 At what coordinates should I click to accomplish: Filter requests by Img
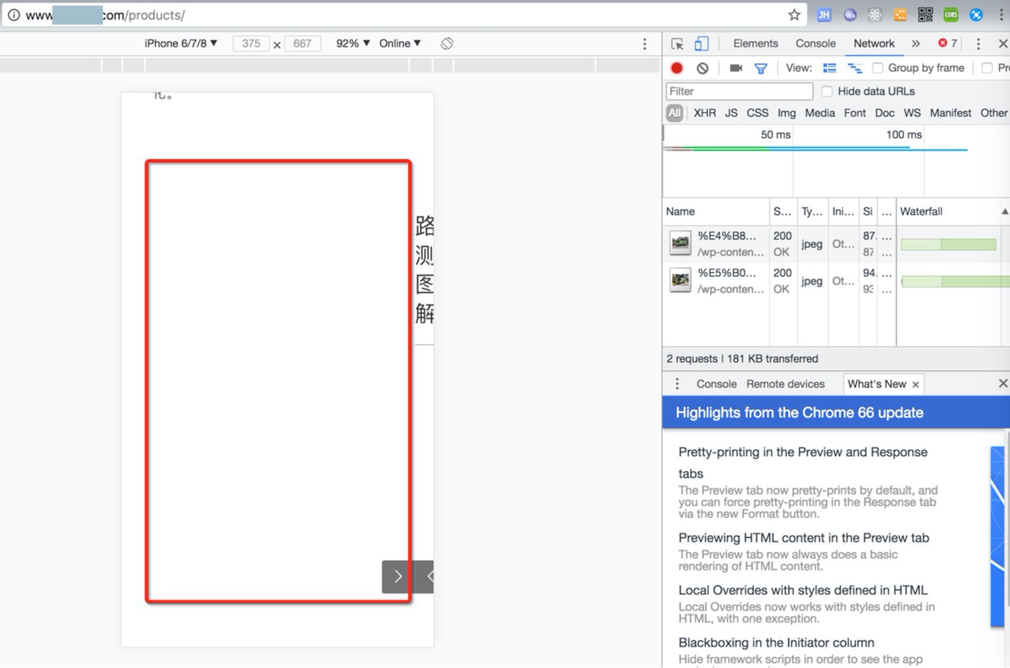(786, 113)
